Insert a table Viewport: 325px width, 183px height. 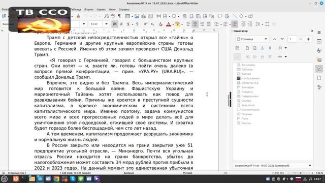click(x=127, y=16)
